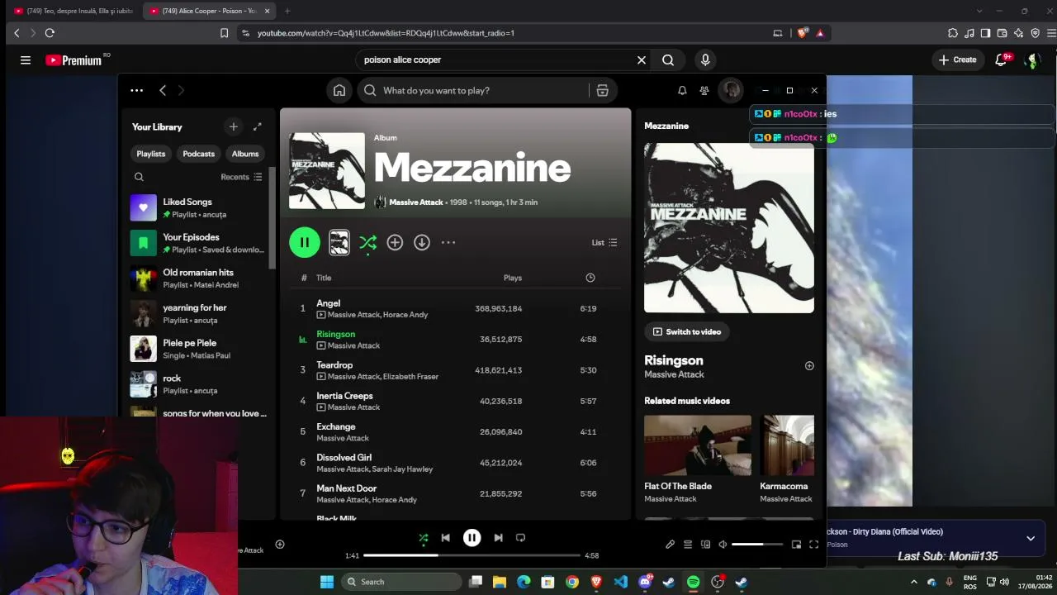Image resolution: width=1057 pixels, height=595 pixels.
Task: Add Risingsong to Liked Songs
Action: click(x=809, y=366)
